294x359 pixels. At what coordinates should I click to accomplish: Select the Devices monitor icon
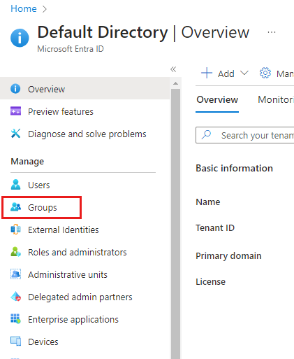(x=15, y=342)
